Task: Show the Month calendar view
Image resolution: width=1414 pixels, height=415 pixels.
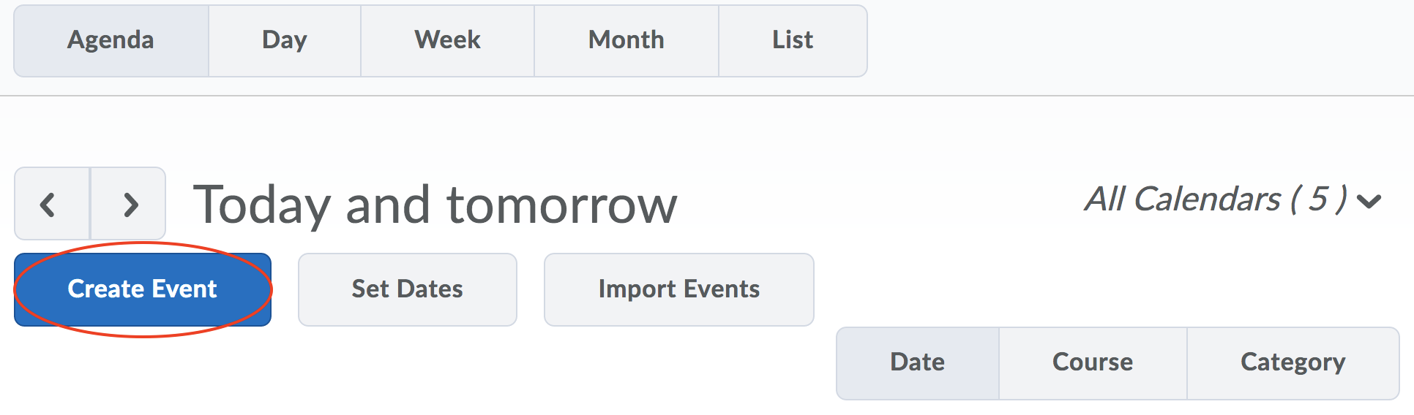Action: click(x=626, y=40)
